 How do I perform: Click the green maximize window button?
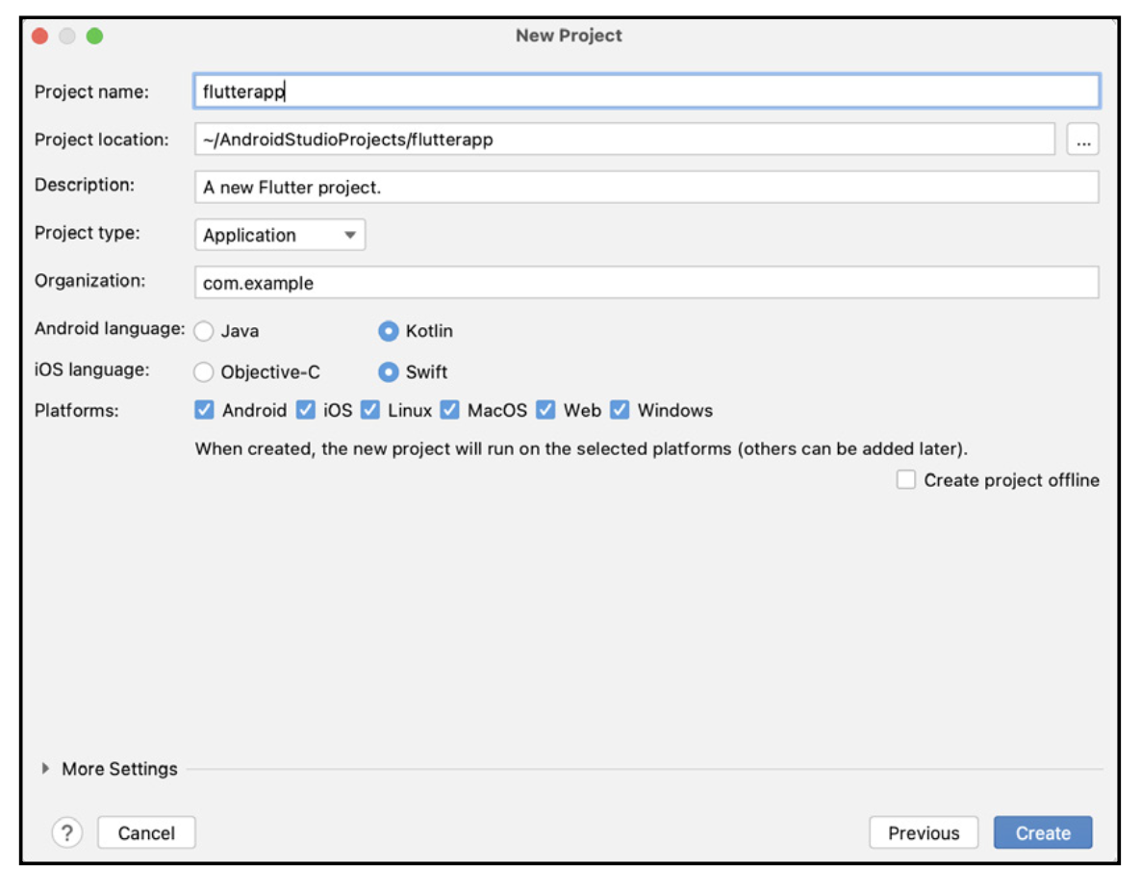pyautogui.click(x=94, y=37)
